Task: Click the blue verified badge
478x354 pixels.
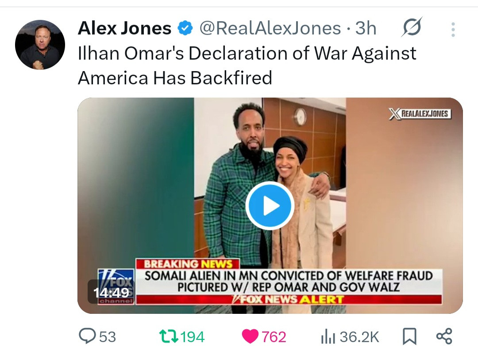Action: (x=185, y=28)
